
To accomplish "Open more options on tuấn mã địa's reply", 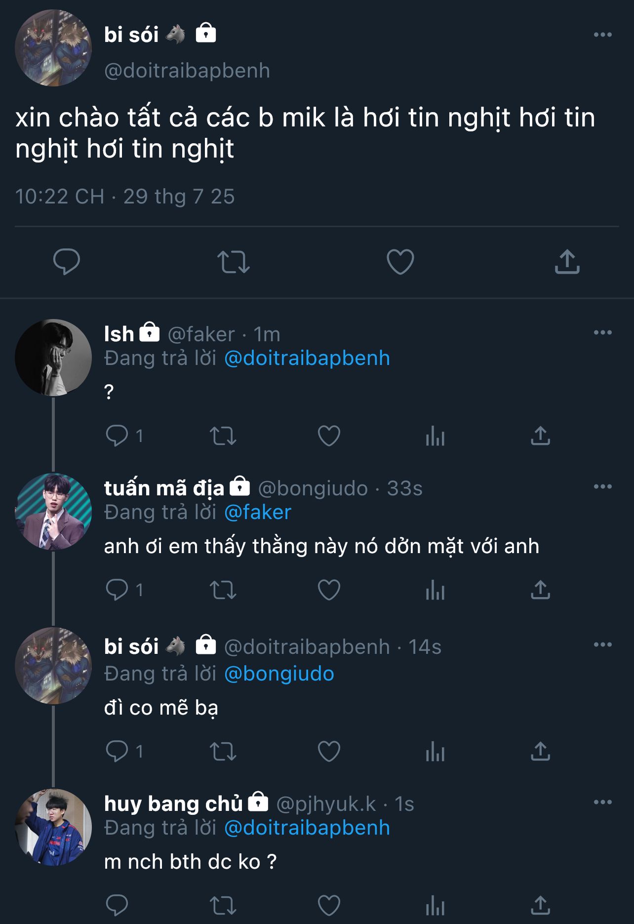I will (602, 486).
